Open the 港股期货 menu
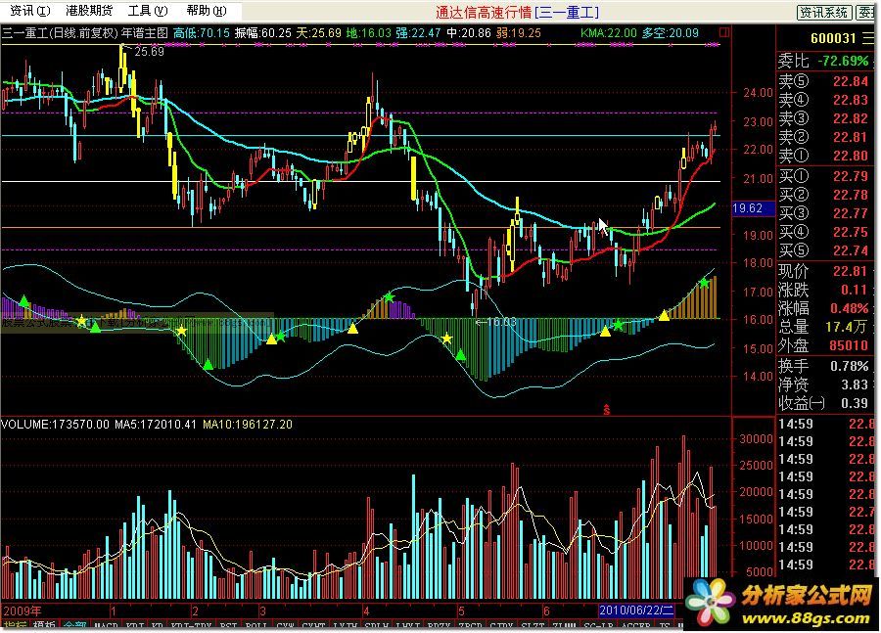The height and width of the screenshot is (633, 881). [x=89, y=10]
